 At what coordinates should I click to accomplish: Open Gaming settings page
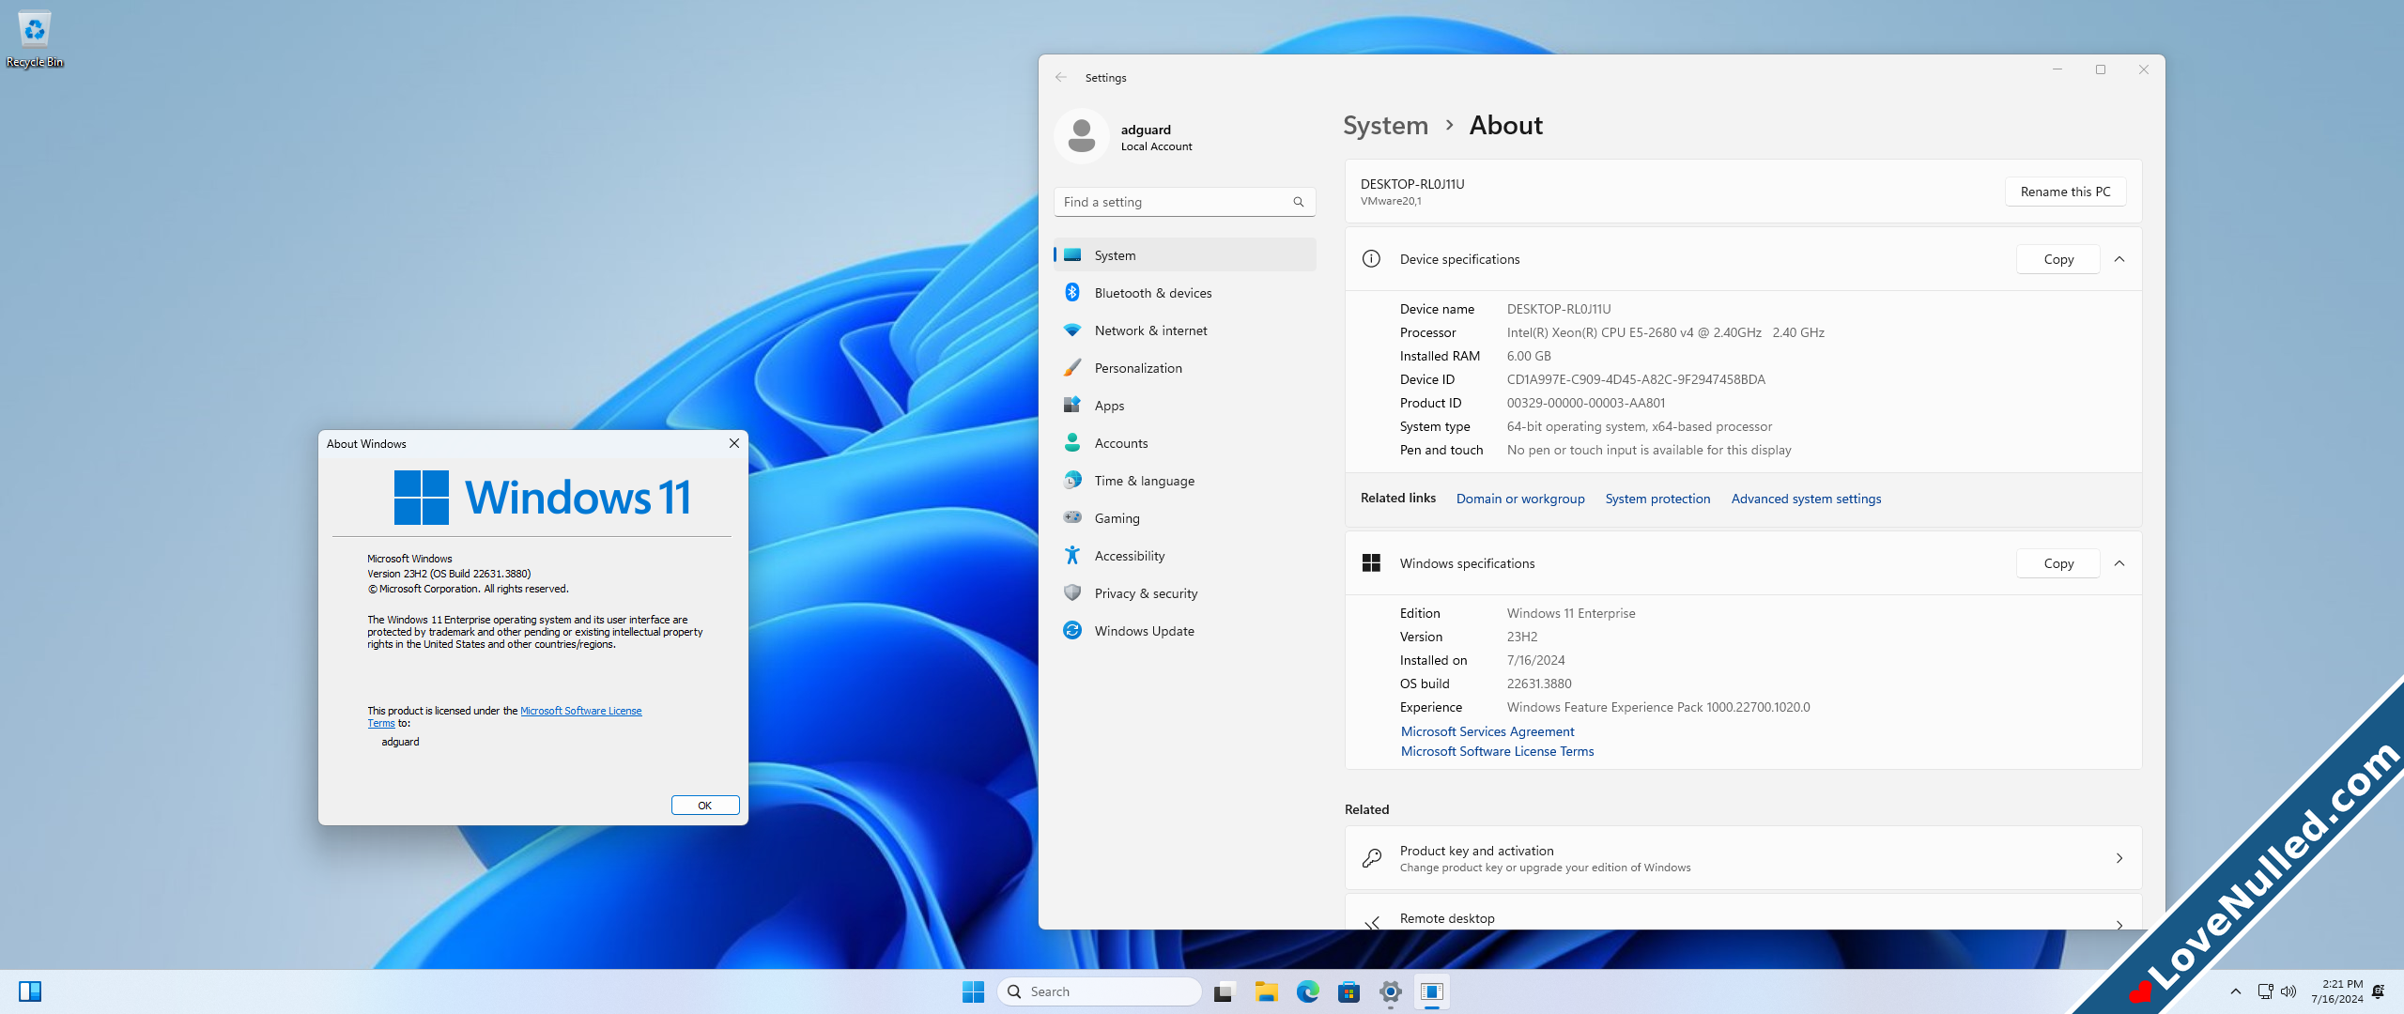(x=1184, y=518)
